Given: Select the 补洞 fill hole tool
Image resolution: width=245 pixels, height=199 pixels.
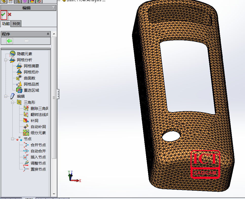Looking at the screenshot, I should (x=34, y=121).
